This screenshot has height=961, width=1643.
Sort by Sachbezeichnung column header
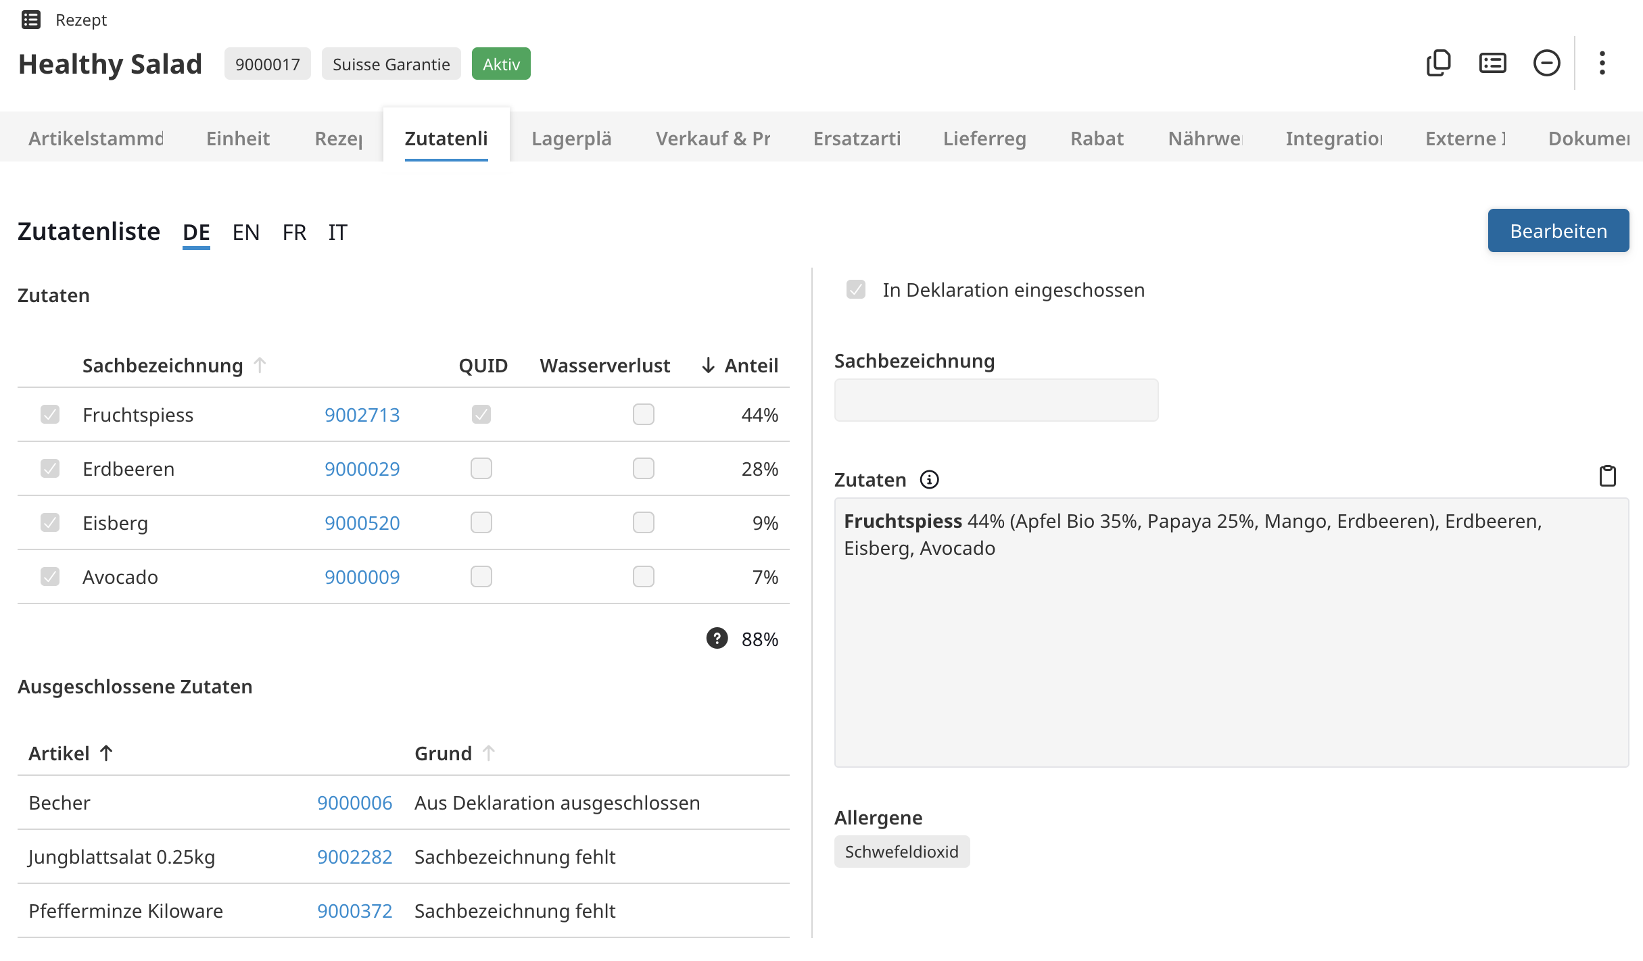click(162, 366)
